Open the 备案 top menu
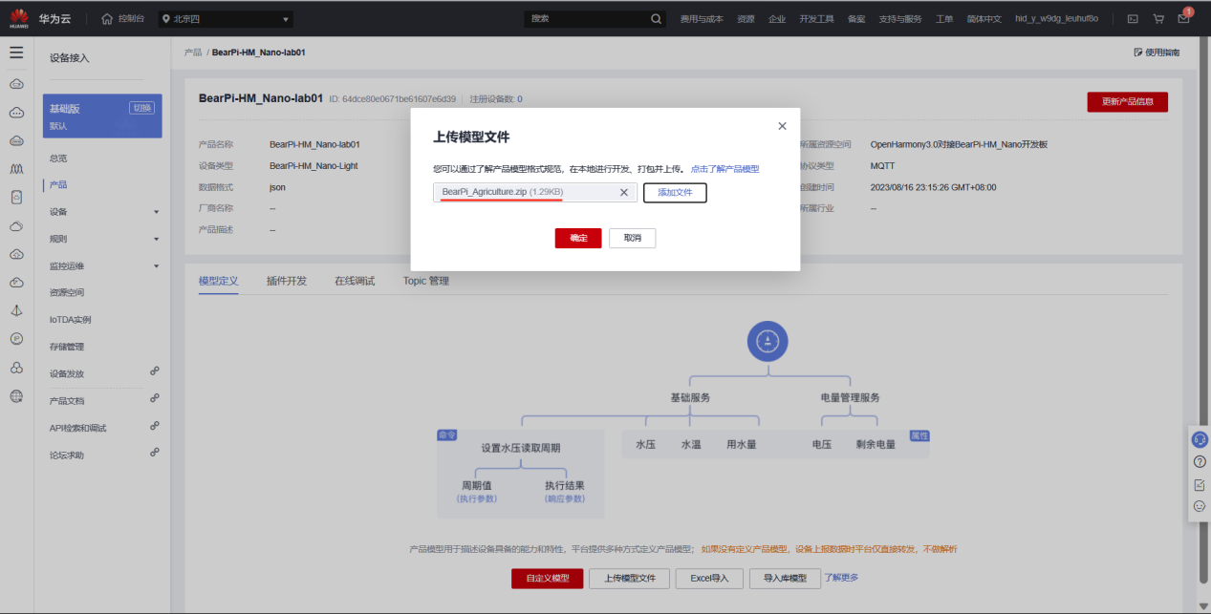1211x614 pixels. click(x=856, y=18)
